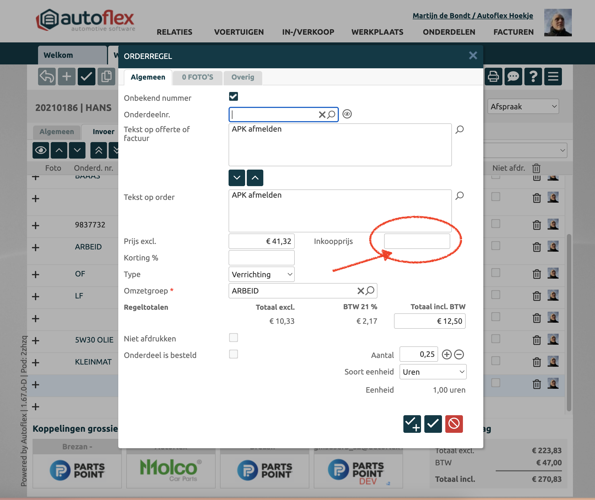Click the empty Inkoopprijs input field
The height and width of the screenshot is (500, 595).
(417, 241)
